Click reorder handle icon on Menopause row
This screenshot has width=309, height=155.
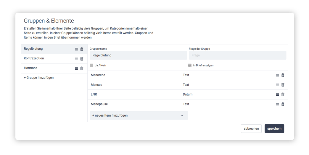[x=277, y=104]
